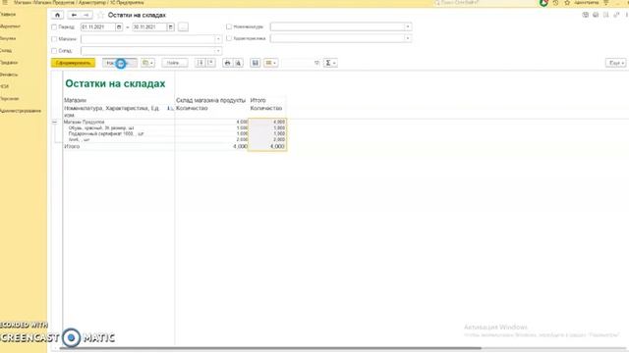
Task: Open Персонал section in sidebar
Action: pos(10,98)
